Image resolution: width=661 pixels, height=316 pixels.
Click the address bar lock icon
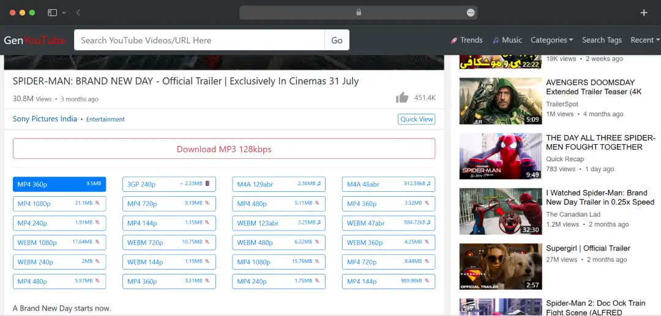[359, 12]
